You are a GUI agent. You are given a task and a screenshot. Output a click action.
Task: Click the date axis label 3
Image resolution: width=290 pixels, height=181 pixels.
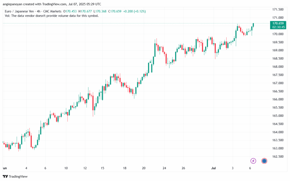point(233,168)
